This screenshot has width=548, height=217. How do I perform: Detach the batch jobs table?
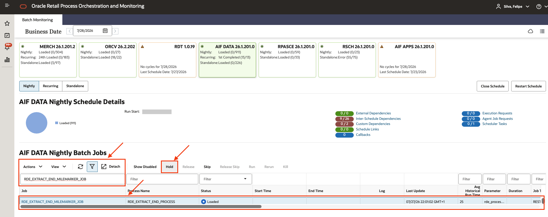[x=111, y=167]
